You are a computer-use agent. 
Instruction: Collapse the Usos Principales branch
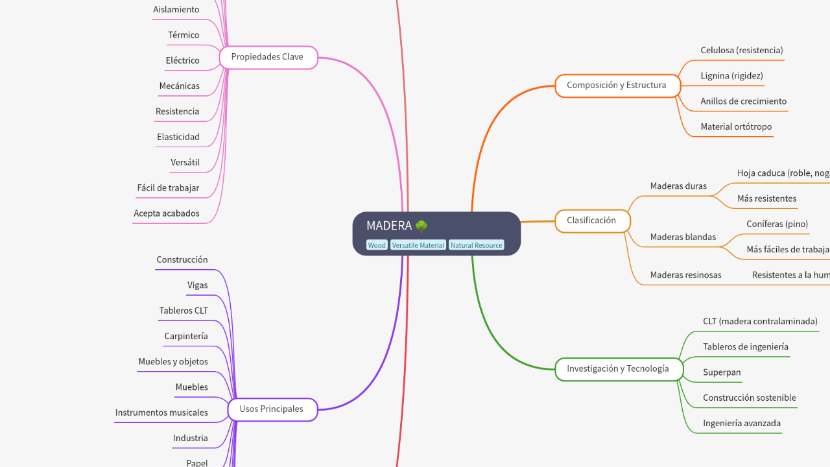click(x=272, y=409)
